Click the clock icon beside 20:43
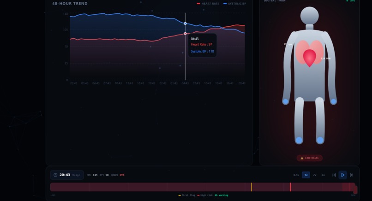The image size is (372, 201). 55,175
